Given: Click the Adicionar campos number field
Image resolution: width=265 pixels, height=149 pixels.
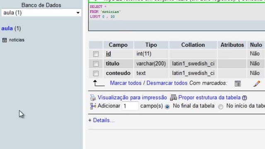Looking at the screenshot, I should tap(130, 106).
